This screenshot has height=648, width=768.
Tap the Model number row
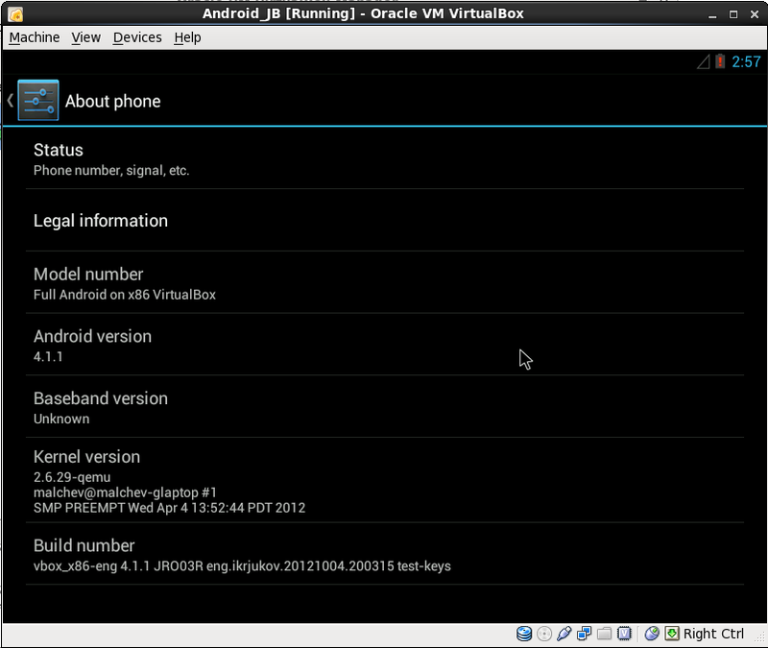point(385,282)
